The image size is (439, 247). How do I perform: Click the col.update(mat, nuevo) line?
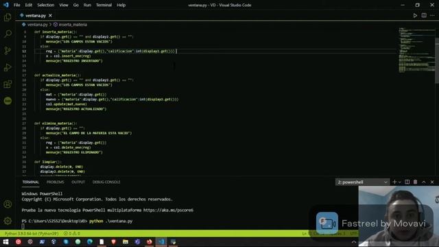(x=67, y=104)
